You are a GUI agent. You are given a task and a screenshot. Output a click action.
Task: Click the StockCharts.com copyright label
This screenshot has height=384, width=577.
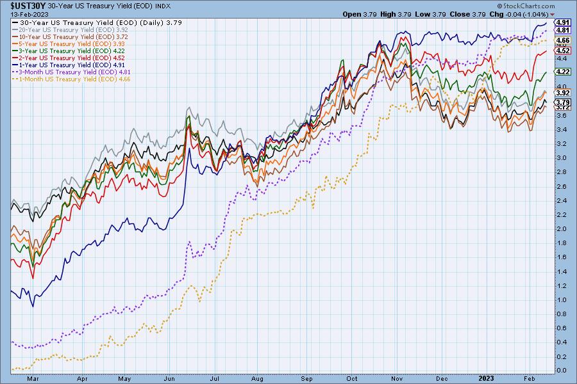[x=526, y=6]
